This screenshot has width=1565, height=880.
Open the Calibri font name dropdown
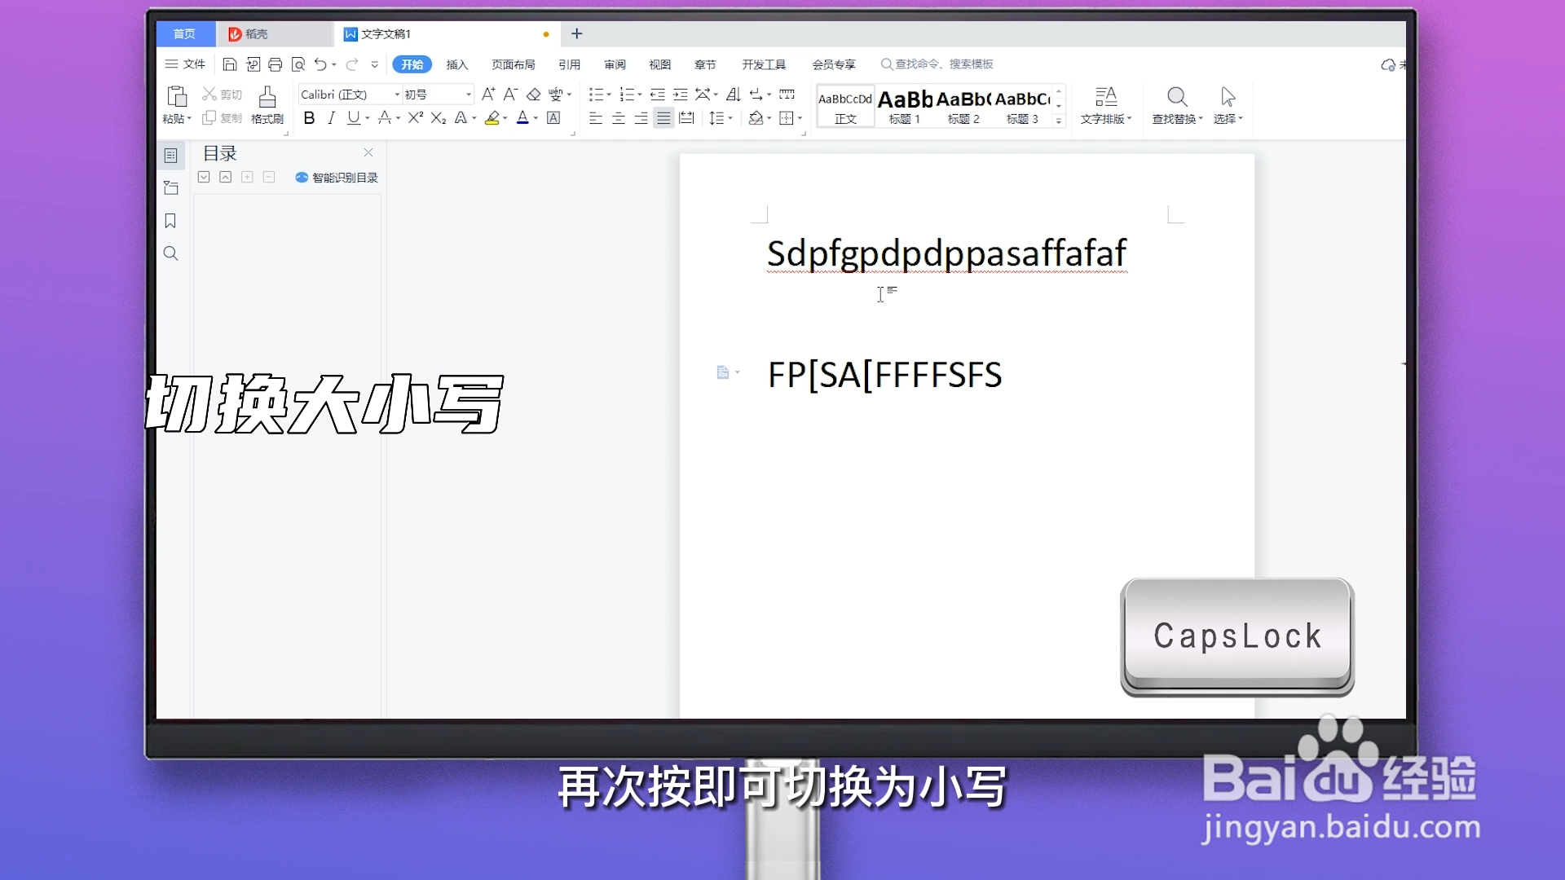397,95
